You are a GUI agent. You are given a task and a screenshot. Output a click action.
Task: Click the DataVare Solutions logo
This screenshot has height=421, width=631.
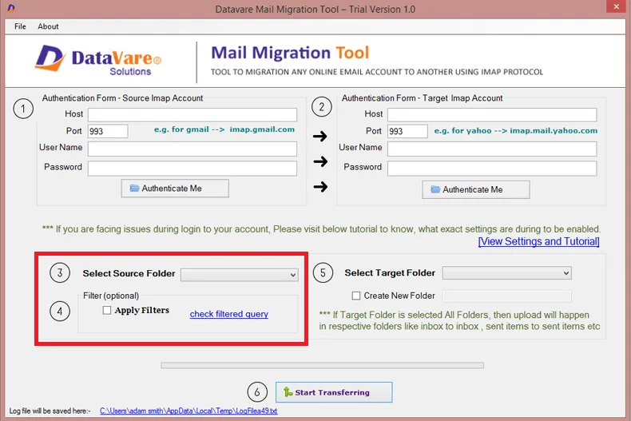pyautogui.click(x=98, y=61)
